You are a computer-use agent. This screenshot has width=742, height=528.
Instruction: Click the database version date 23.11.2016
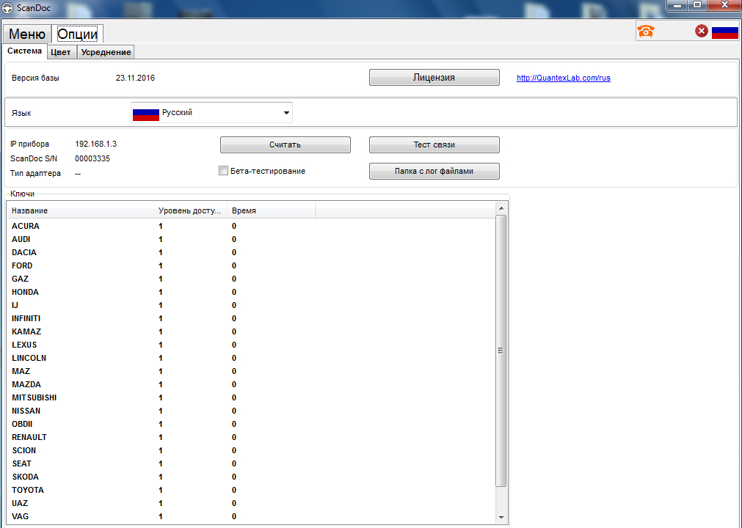tap(135, 78)
